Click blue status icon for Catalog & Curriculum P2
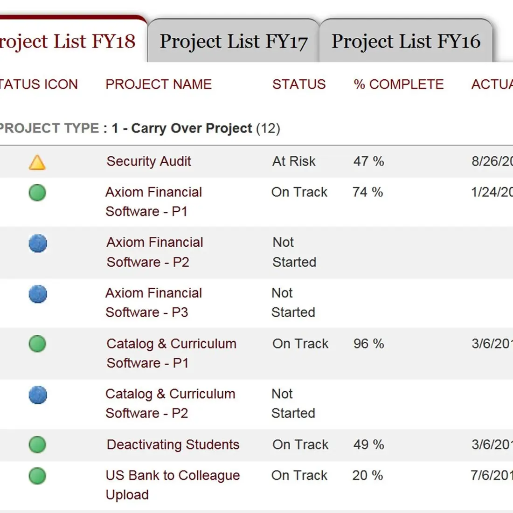Screen dimensions: 513x513 [38, 395]
